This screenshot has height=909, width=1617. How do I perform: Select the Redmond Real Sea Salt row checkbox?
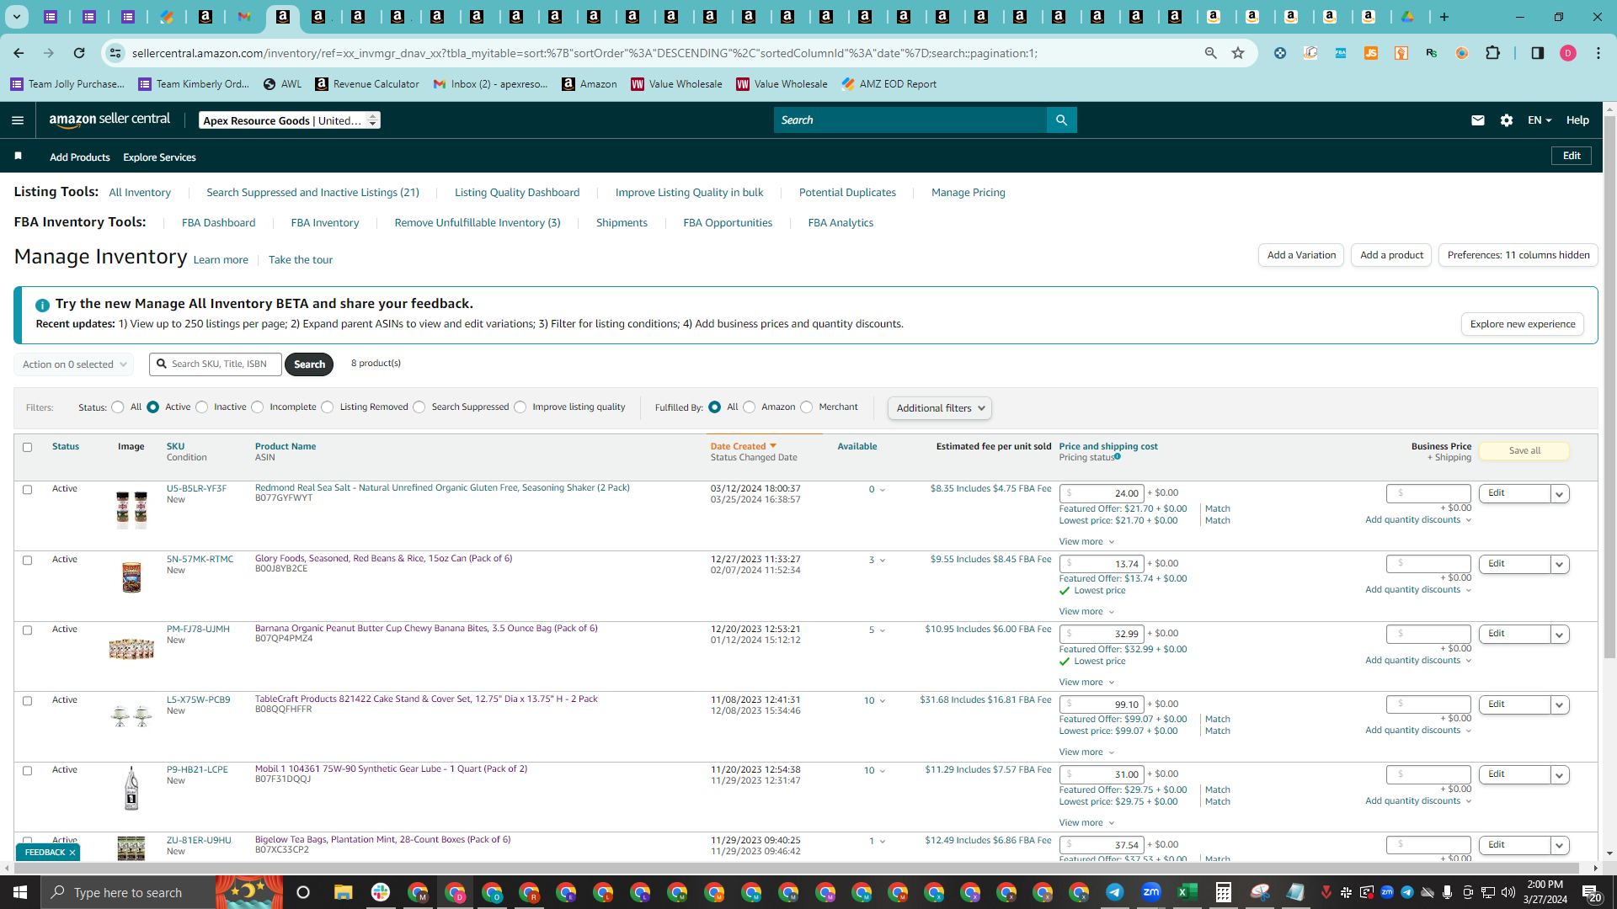27,490
